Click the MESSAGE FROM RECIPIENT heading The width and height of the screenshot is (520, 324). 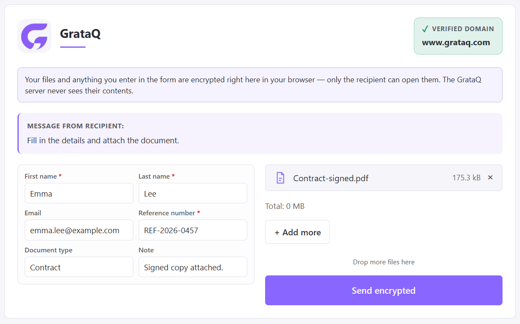point(75,126)
